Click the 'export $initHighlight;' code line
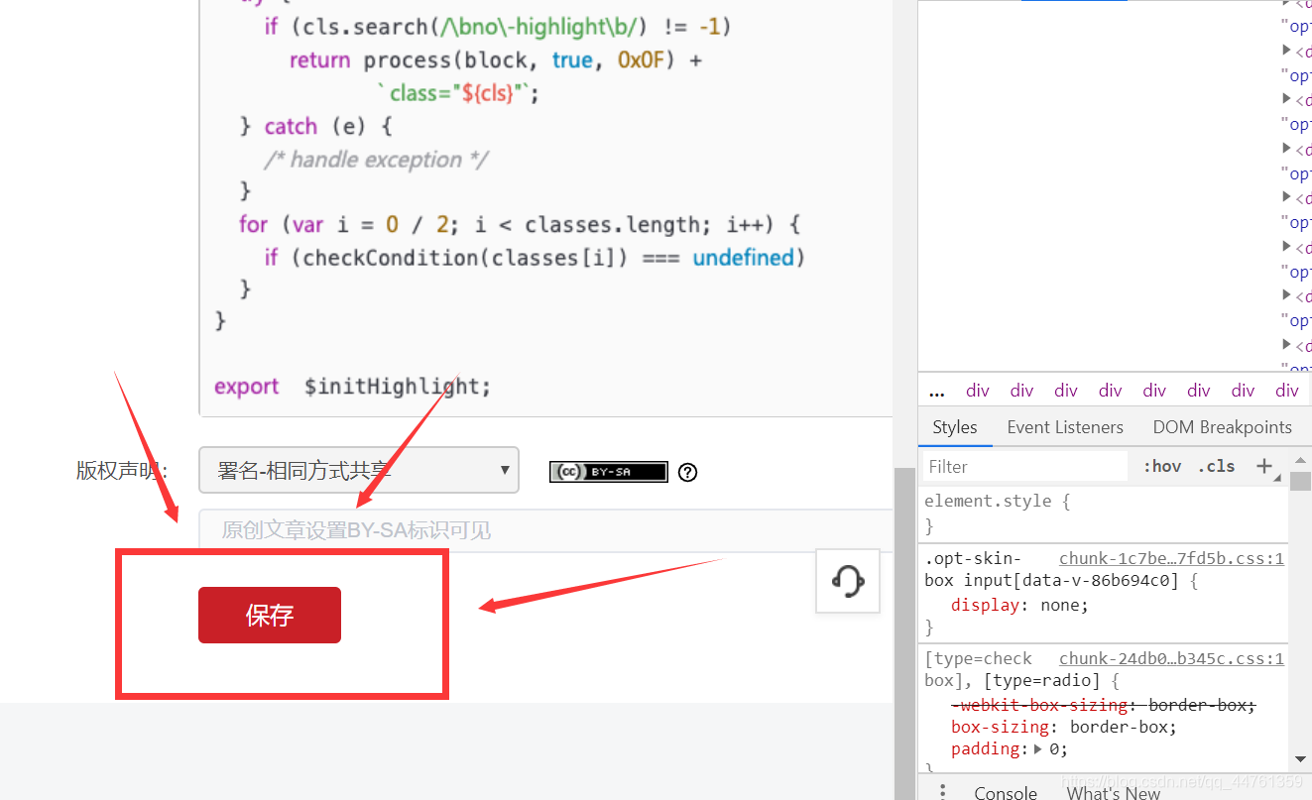Image resolution: width=1312 pixels, height=800 pixels. (352, 386)
